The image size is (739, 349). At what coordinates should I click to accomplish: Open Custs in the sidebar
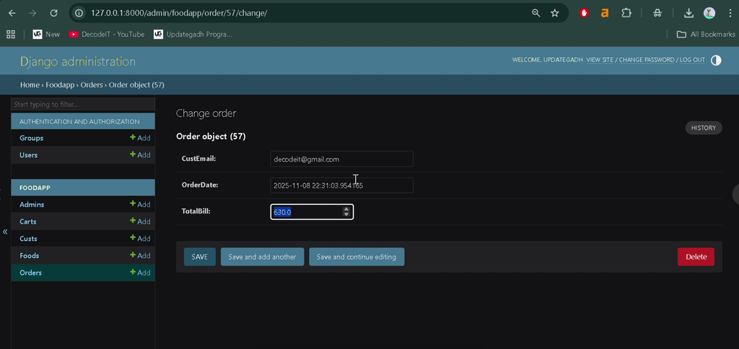(28, 239)
